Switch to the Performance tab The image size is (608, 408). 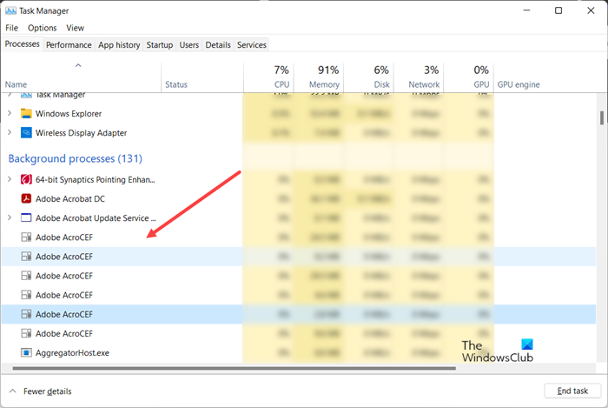point(69,45)
